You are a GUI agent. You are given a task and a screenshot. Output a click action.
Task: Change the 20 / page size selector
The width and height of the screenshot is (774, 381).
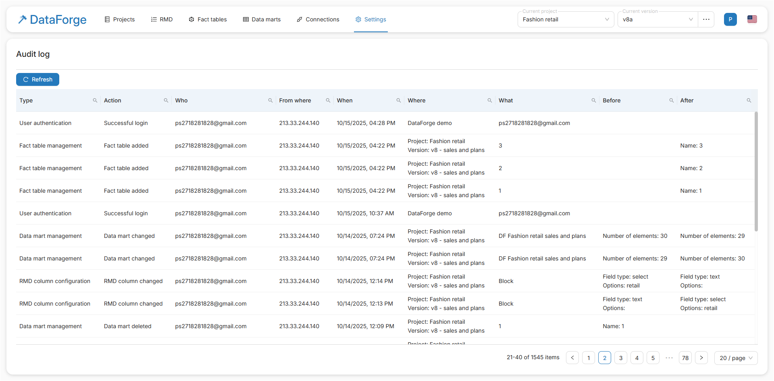tap(736, 358)
